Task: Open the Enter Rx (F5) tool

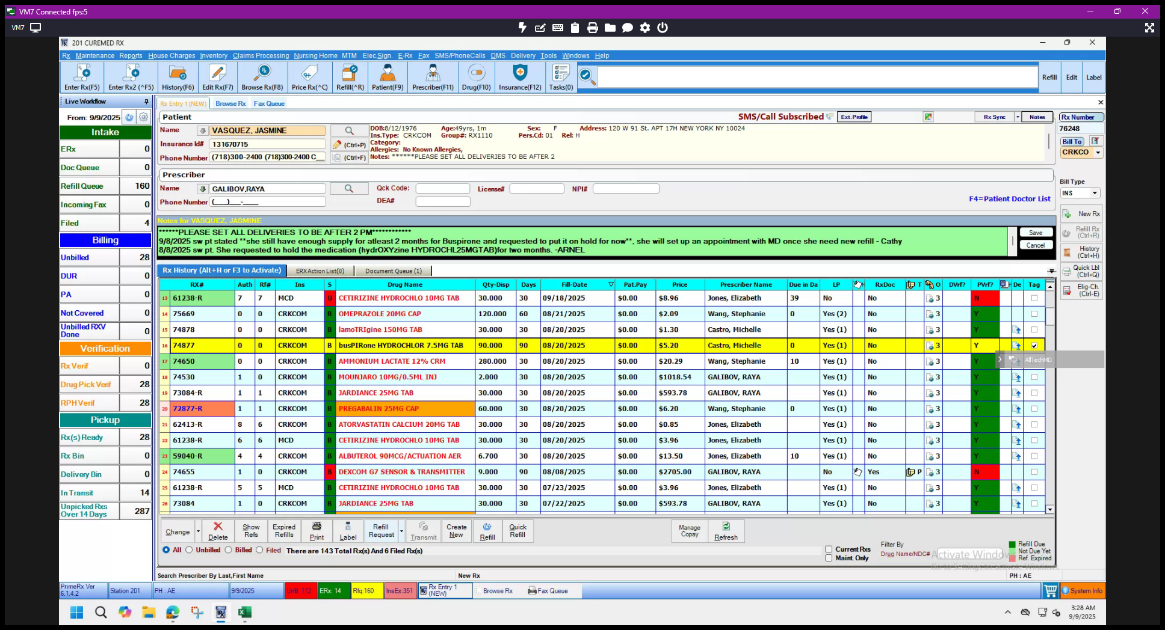Action: point(82,78)
